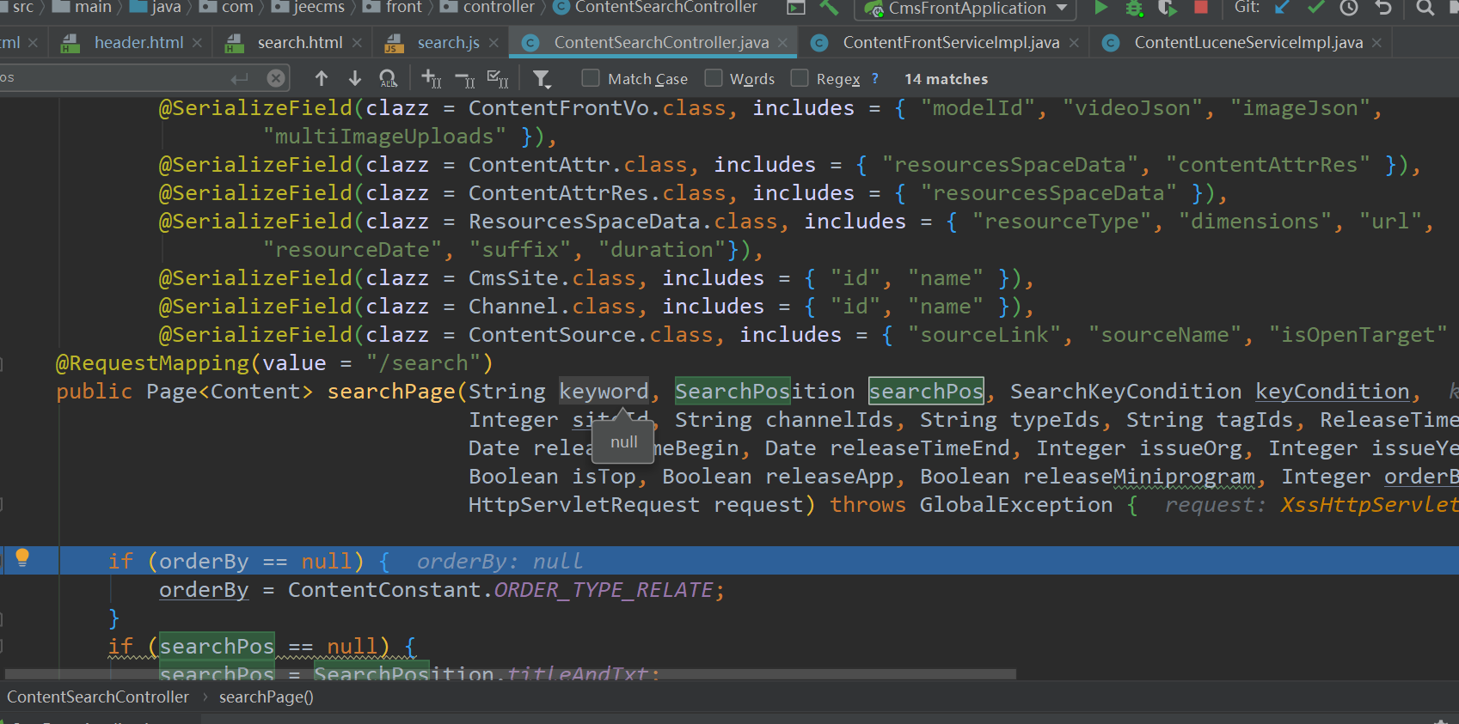Stop the running application (red square)
The image size is (1459, 724).
(1201, 8)
